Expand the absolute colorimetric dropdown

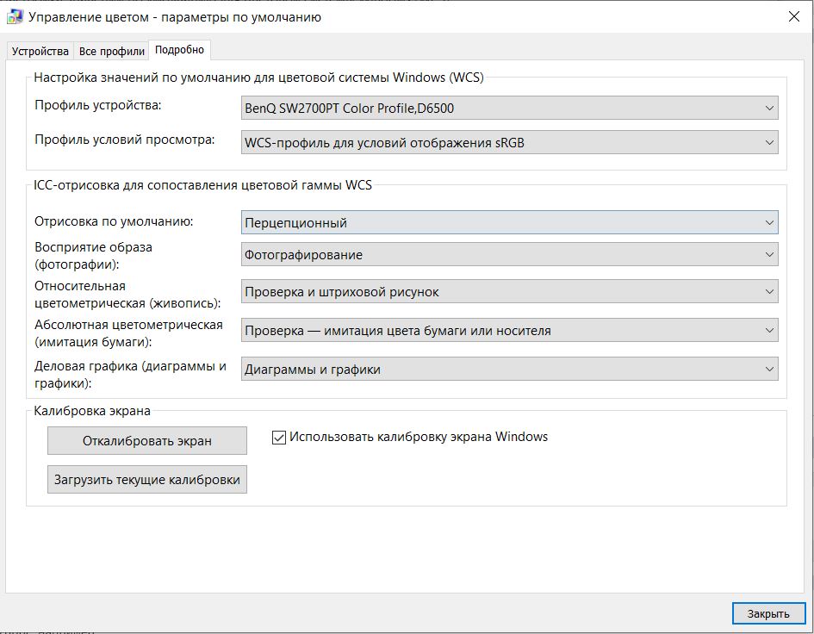[x=509, y=330]
